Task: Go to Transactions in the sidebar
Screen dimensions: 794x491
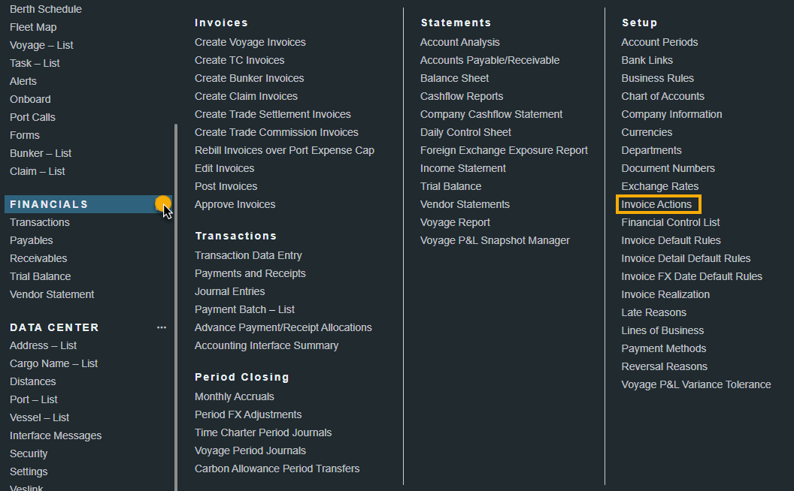Action: [40, 222]
